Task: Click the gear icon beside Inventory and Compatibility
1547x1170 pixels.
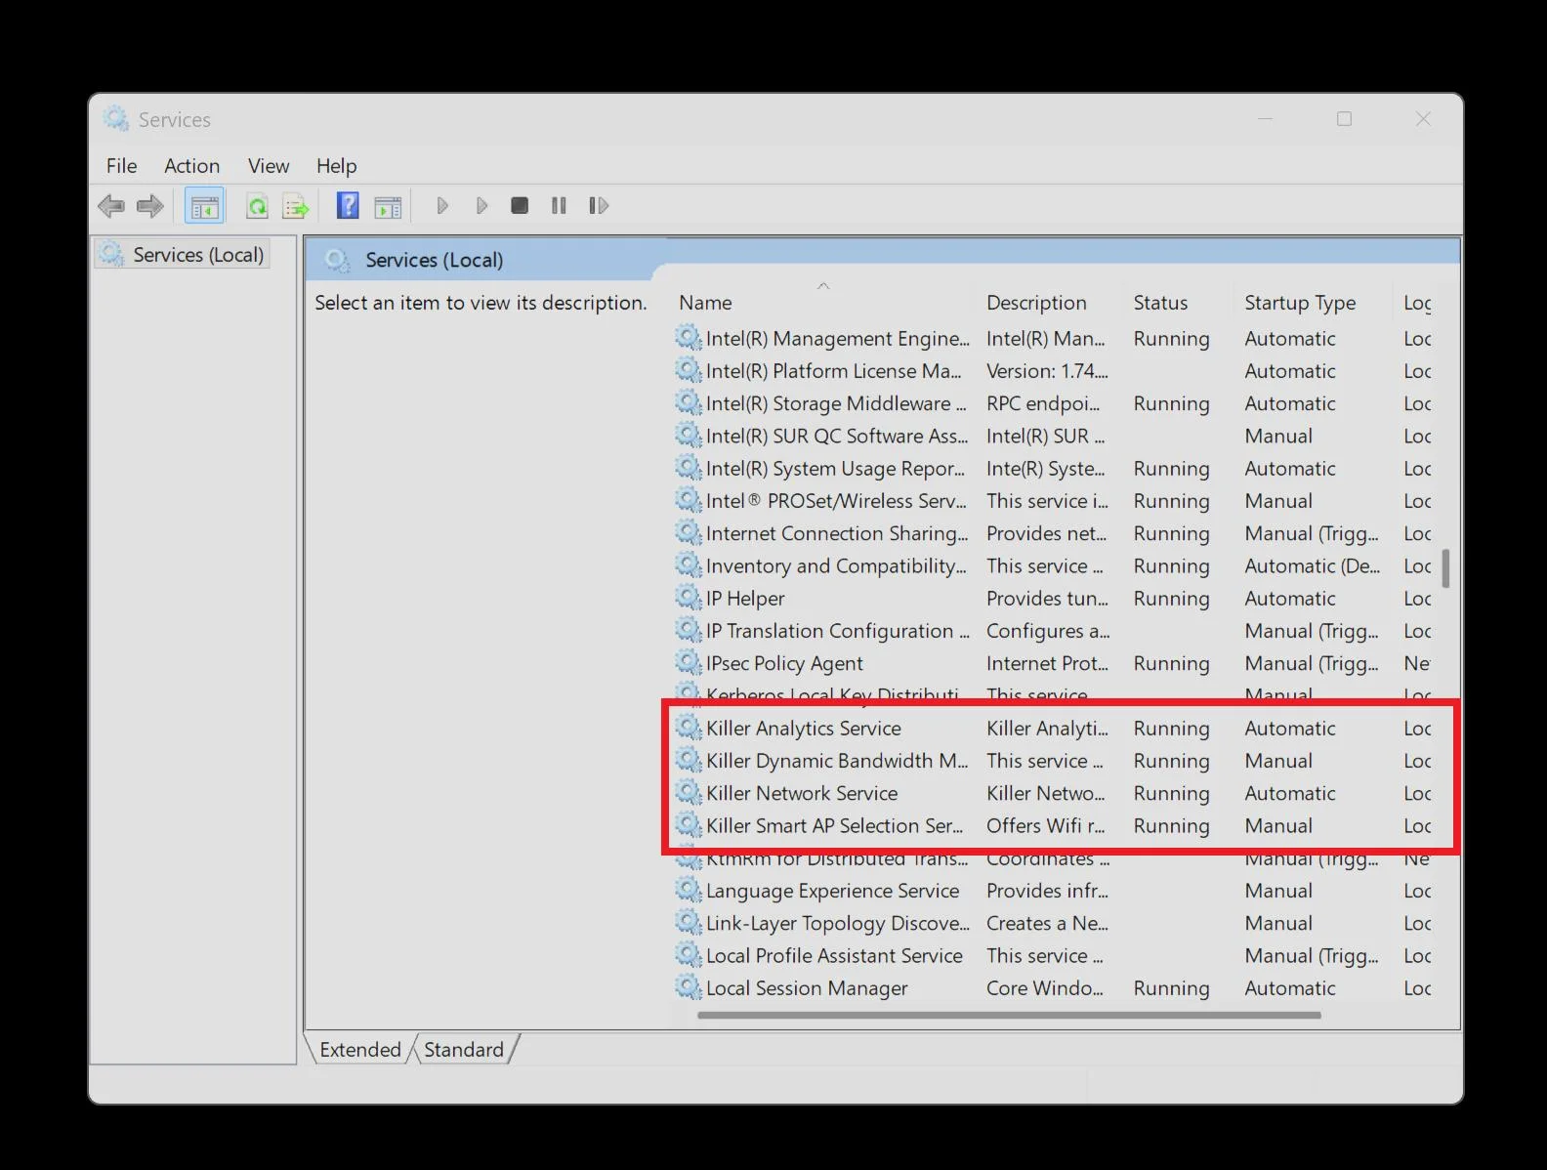Action: 689,564
